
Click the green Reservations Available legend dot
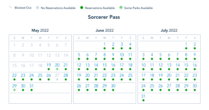pyautogui.click(x=82, y=8)
